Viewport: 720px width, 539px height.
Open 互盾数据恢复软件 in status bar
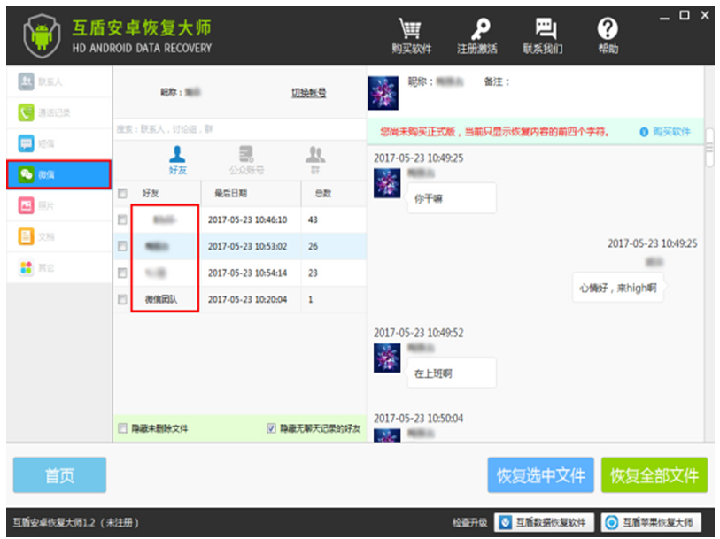tap(544, 522)
